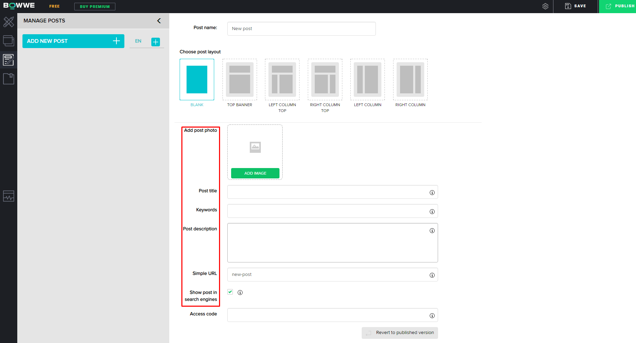Open the pages panel sidebar icon

9,41
